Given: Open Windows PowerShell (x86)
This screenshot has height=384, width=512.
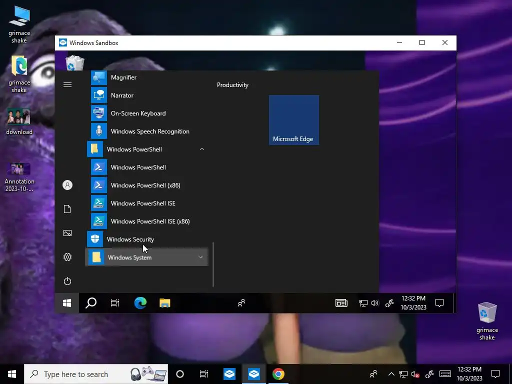Looking at the screenshot, I should tap(146, 185).
